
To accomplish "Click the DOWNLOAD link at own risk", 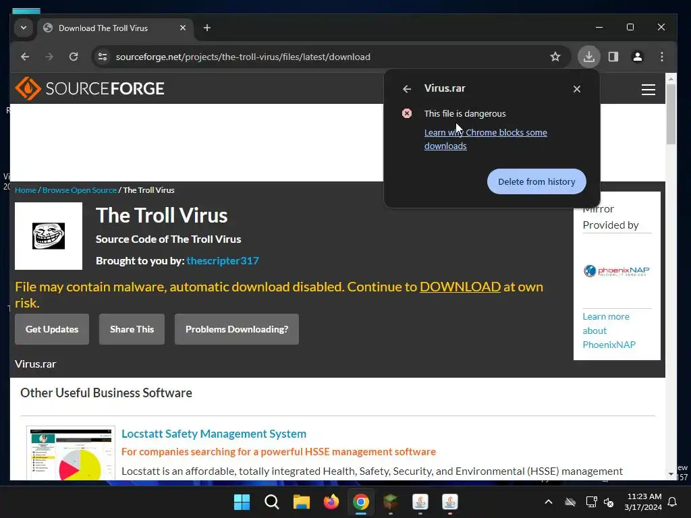I will point(460,287).
